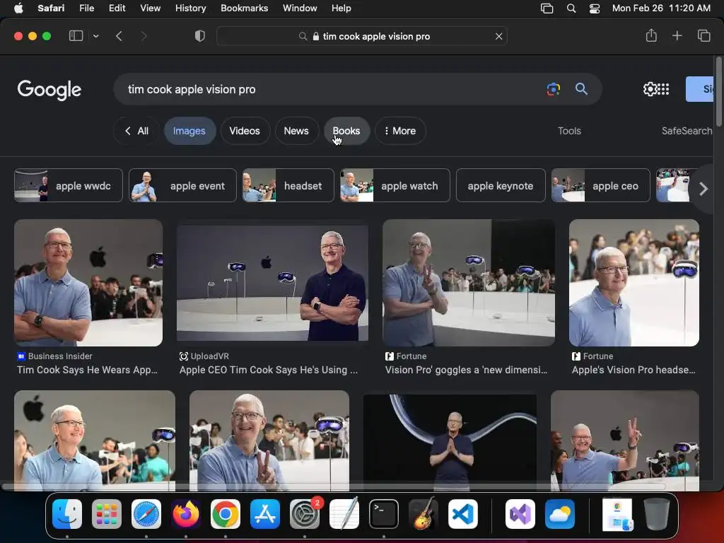The image size is (724, 543).
Task: Select the 'headset' suggestion chip
Action: click(288, 185)
